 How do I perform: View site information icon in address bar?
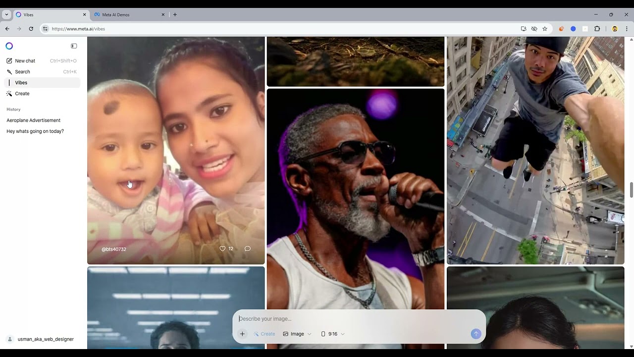click(x=45, y=29)
